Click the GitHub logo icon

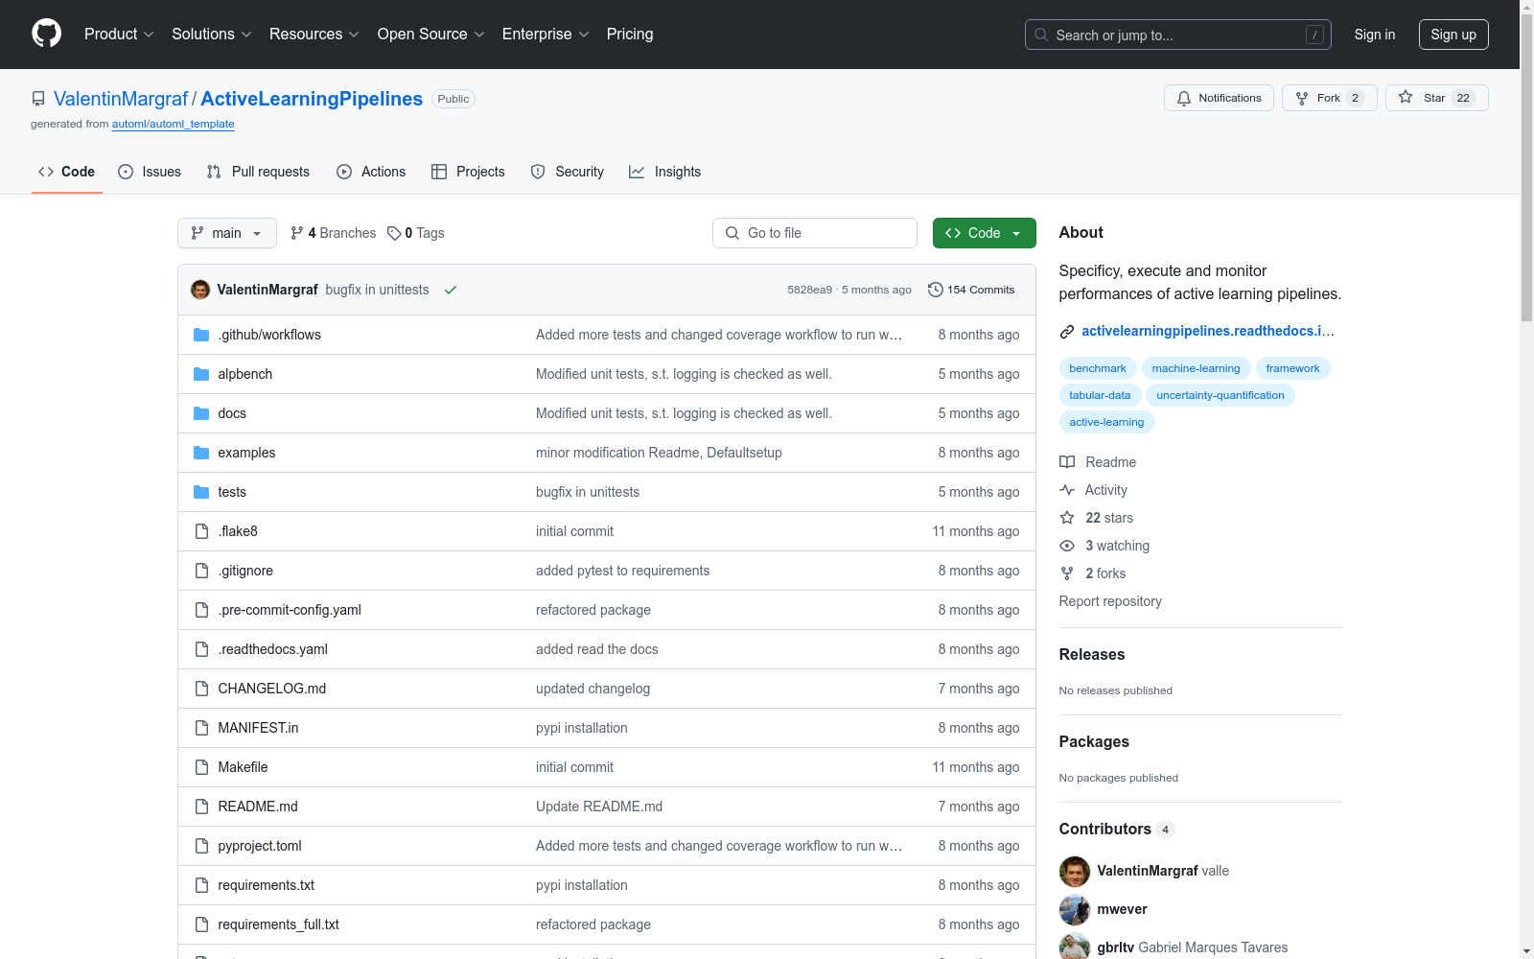[x=46, y=34]
